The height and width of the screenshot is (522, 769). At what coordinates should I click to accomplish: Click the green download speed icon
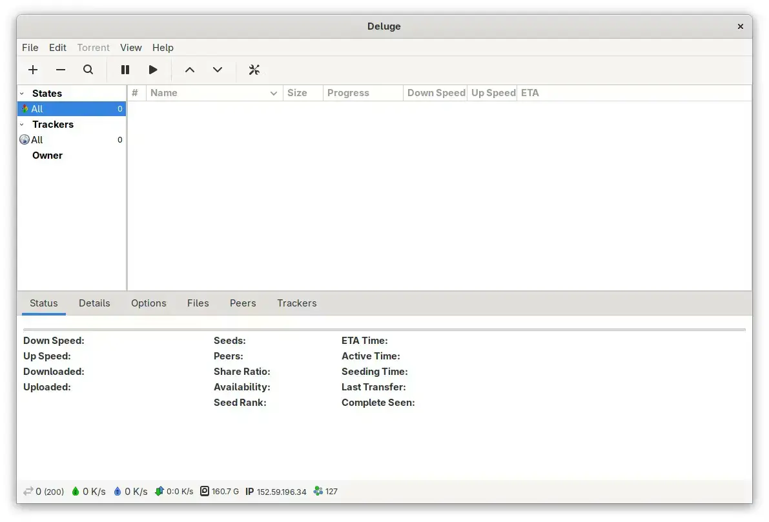click(76, 491)
